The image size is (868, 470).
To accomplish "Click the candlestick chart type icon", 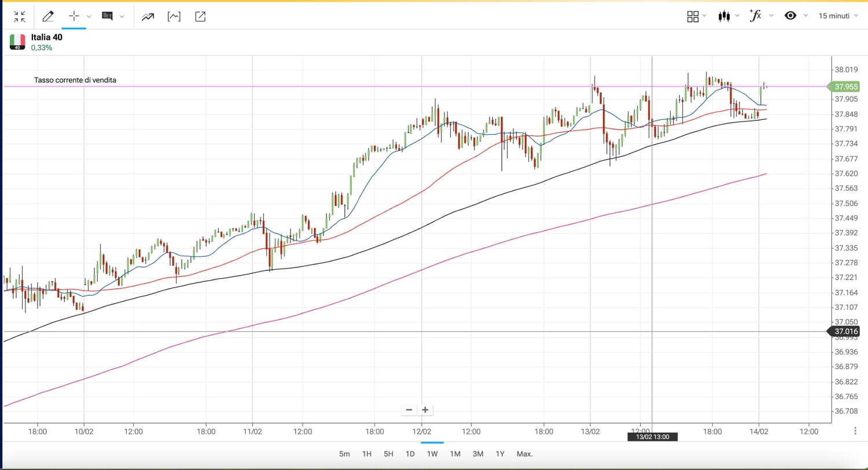I will [x=724, y=16].
